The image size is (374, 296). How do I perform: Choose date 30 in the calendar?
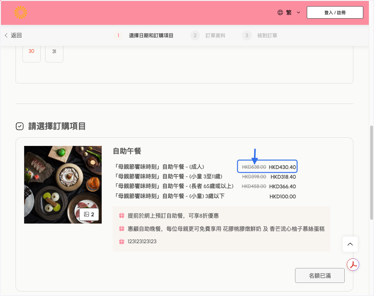[31, 51]
